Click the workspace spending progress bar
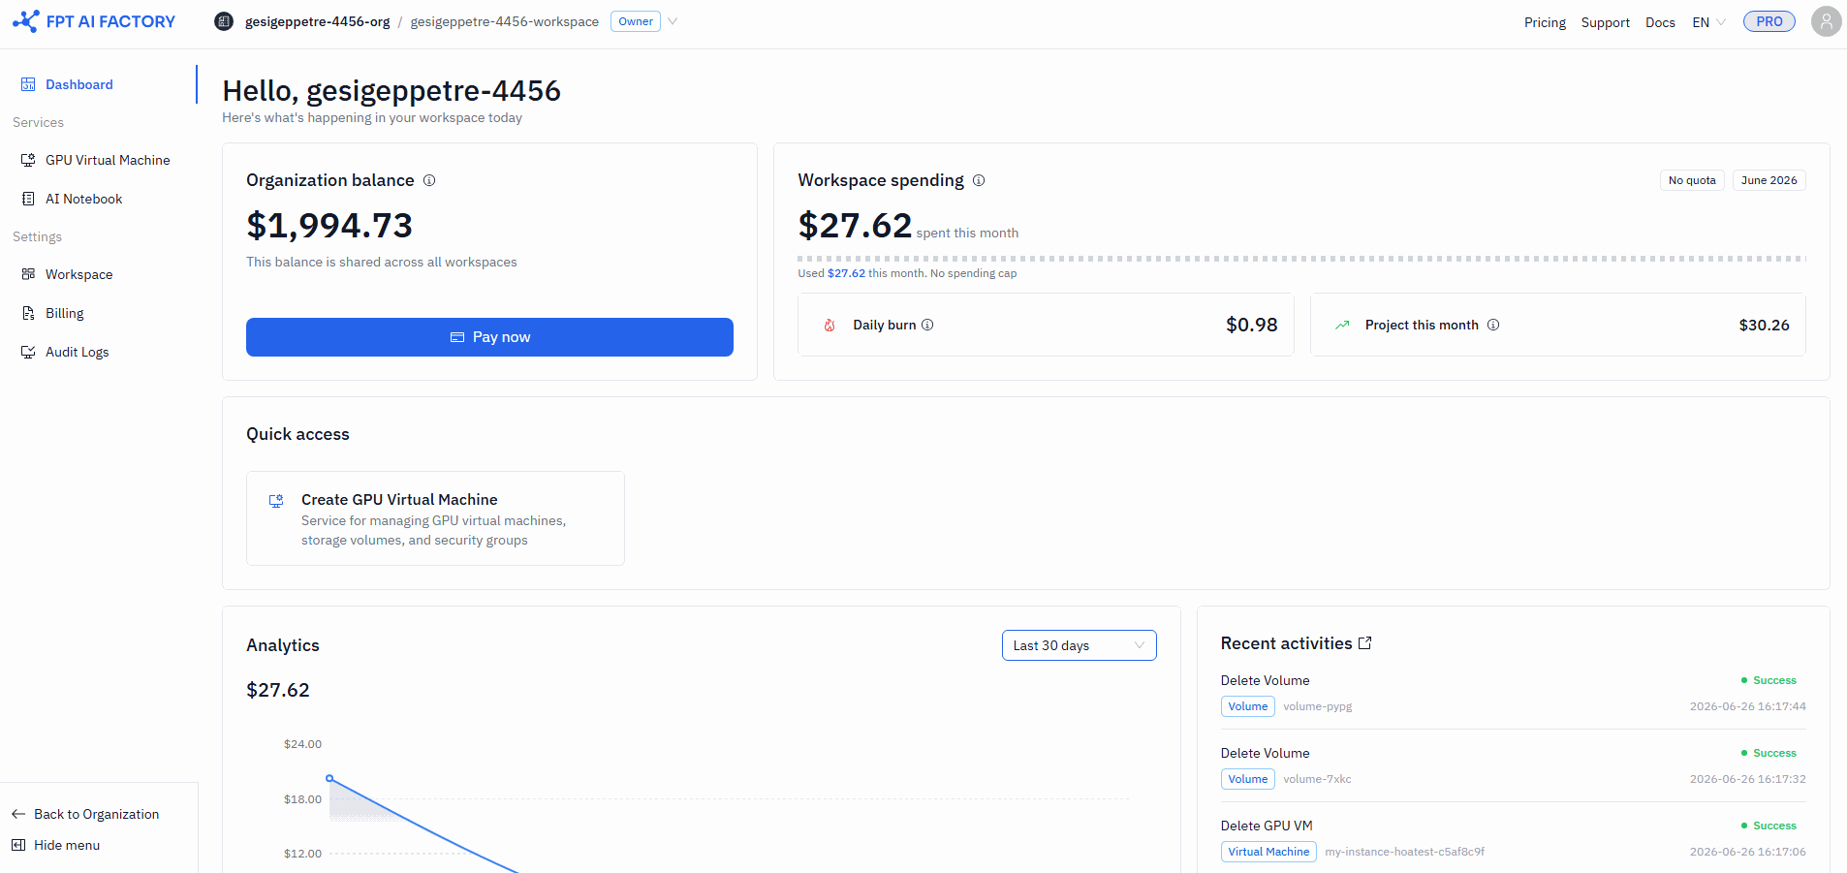The width and height of the screenshot is (1847, 873). click(x=1301, y=259)
